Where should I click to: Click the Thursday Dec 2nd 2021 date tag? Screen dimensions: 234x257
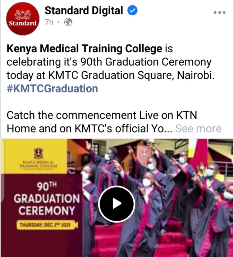coord(47,225)
